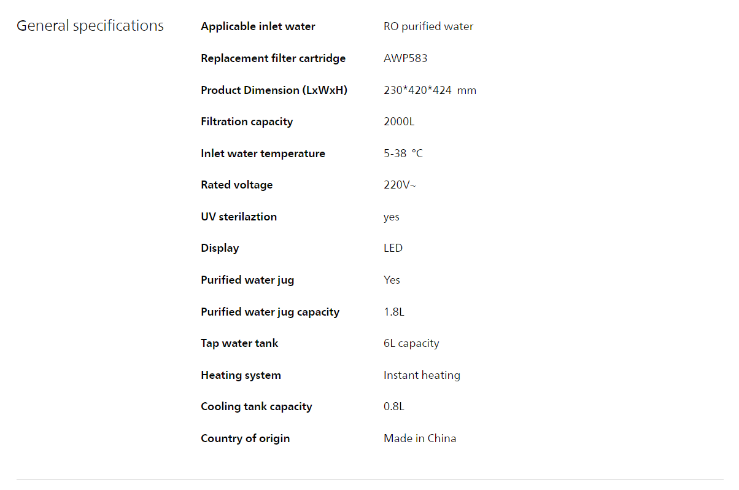Image resolution: width=739 pixels, height=490 pixels.
Task: Select the Filtration capacity label
Action: 247,122
